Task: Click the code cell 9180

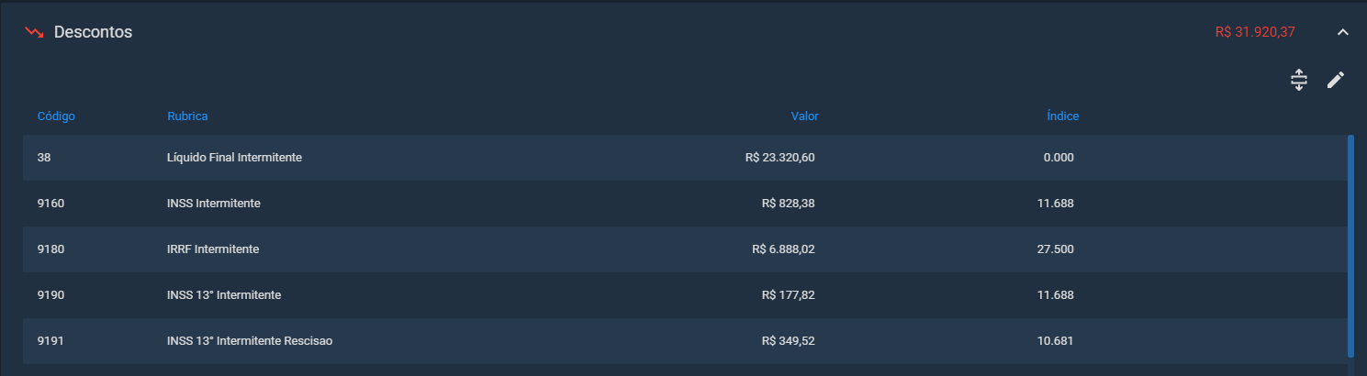Action: click(50, 249)
